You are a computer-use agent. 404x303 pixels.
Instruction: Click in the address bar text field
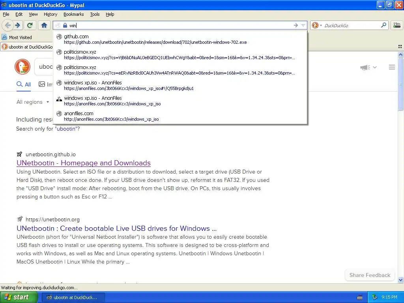tap(180, 25)
